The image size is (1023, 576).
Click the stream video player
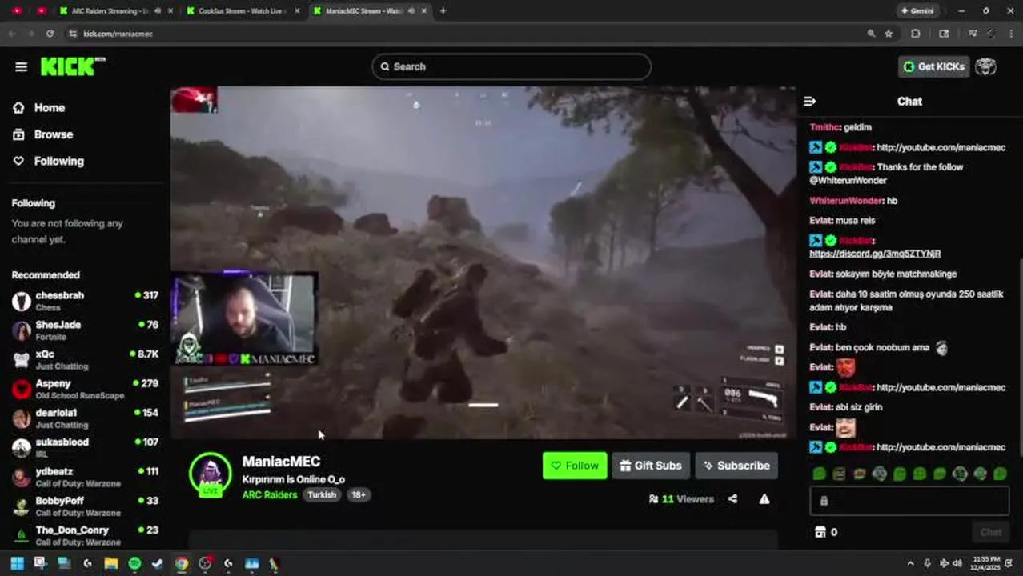(483, 262)
